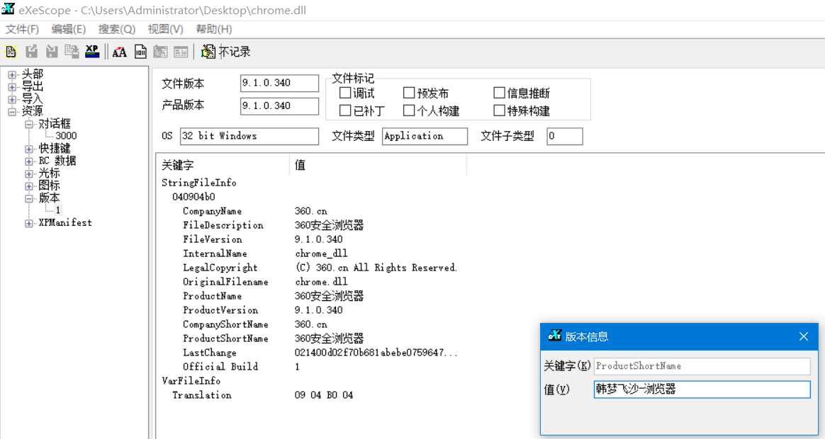Expand the XPManifest tree node
825x439 pixels.
[x=29, y=224]
